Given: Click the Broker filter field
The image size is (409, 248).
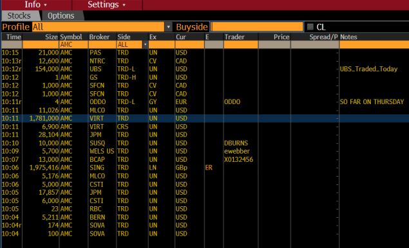Looking at the screenshot, I should pyautogui.click(x=102, y=44).
